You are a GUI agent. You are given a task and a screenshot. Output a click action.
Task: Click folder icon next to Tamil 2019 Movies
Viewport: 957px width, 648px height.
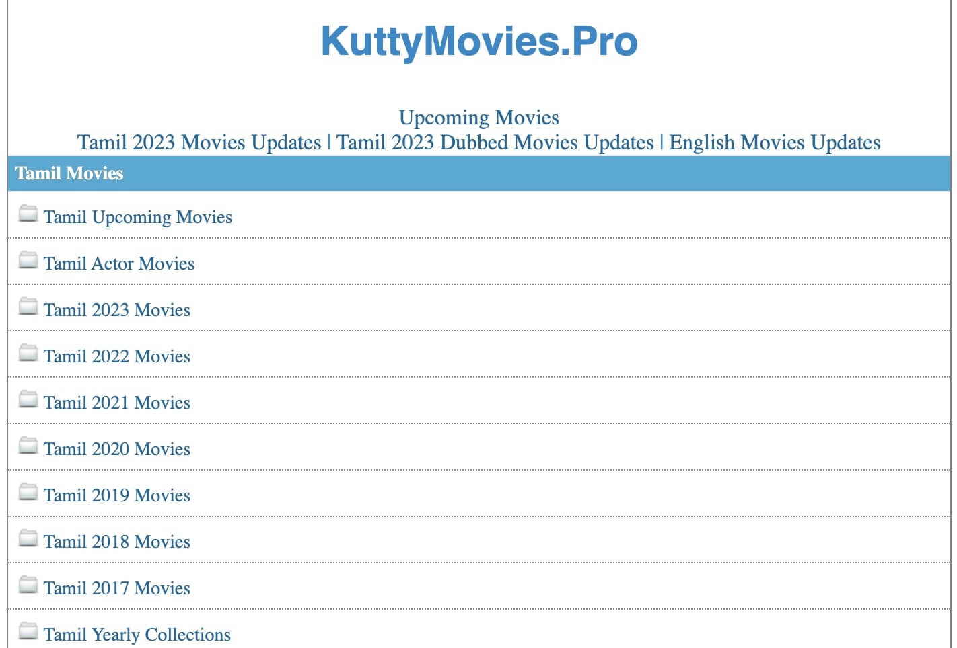(x=28, y=492)
